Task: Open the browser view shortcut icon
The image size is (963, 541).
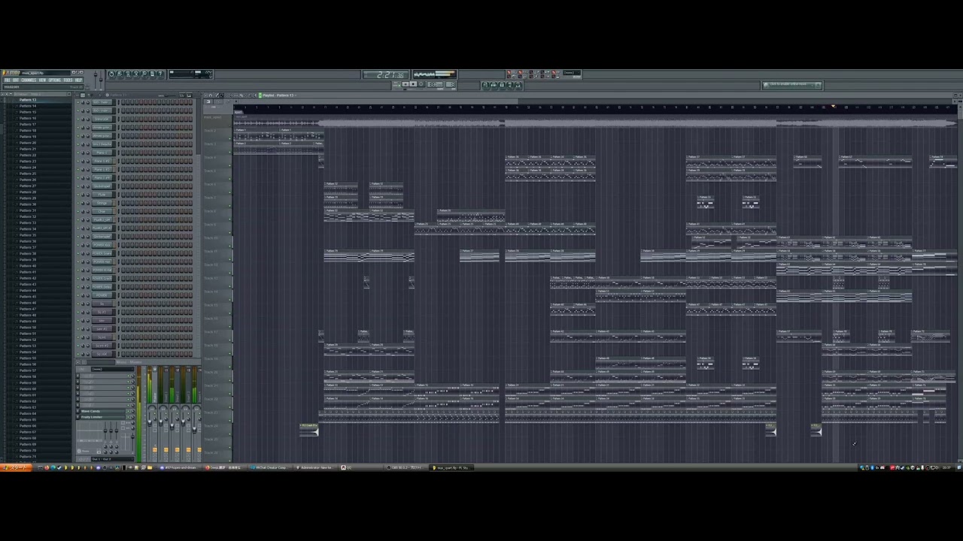Action: tap(510, 85)
